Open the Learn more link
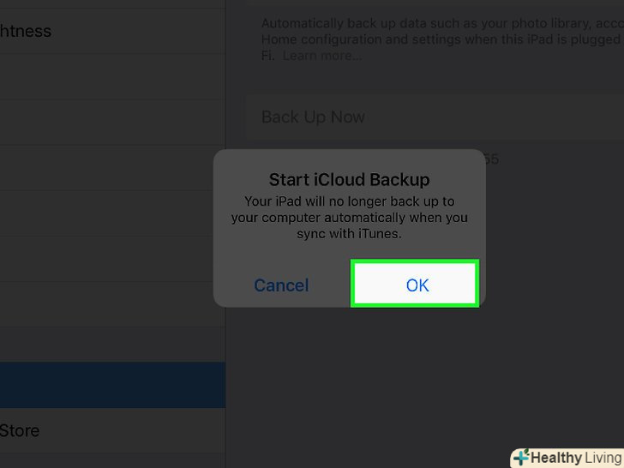The width and height of the screenshot is (624, 468). pos(322,56)
